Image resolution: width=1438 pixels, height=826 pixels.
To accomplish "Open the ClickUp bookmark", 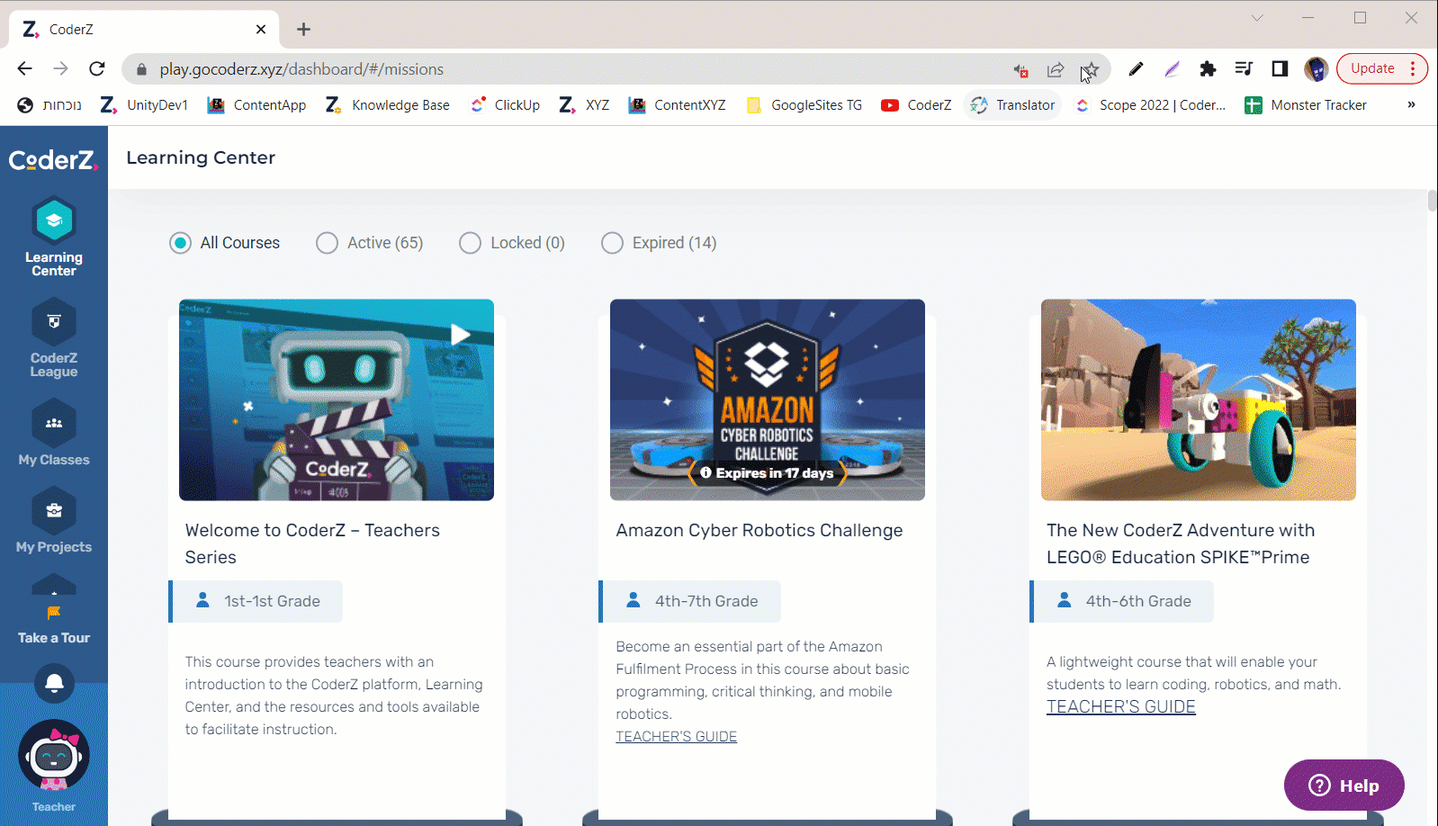I will tap(505, 105).
